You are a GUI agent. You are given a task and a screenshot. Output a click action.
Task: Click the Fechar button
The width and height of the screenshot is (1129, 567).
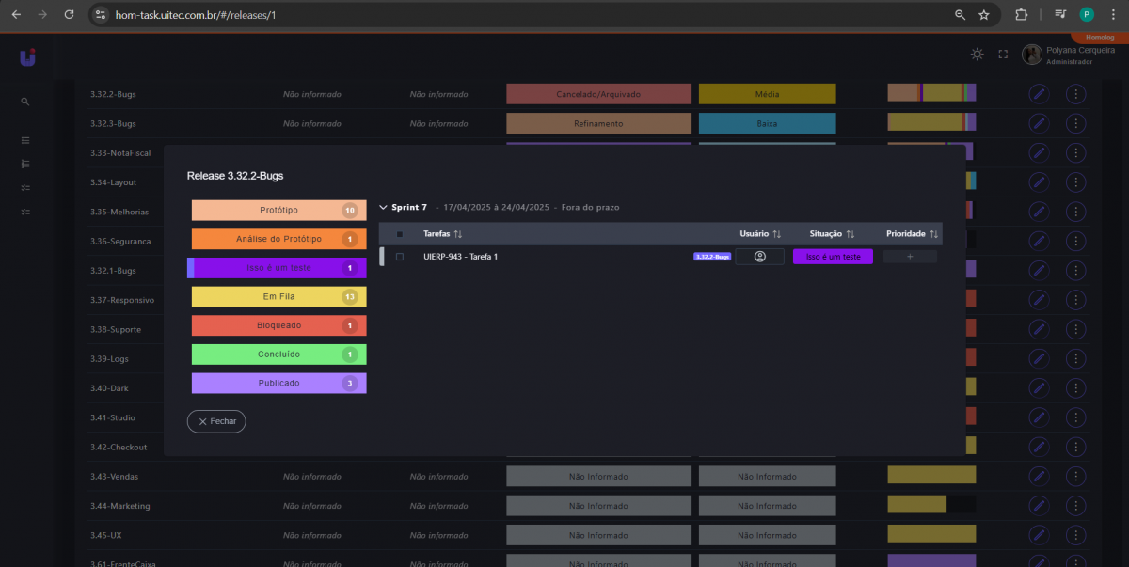216,422
